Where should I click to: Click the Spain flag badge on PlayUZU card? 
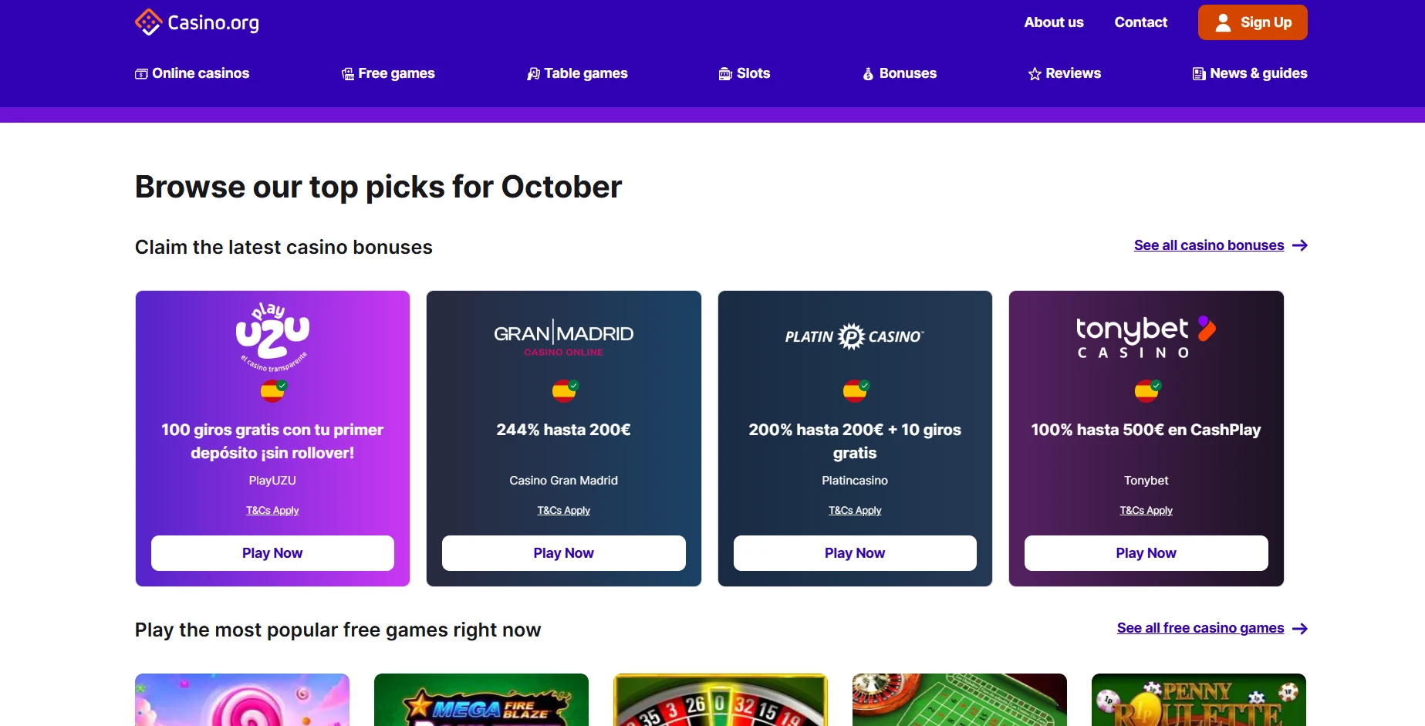coord(272,391)
